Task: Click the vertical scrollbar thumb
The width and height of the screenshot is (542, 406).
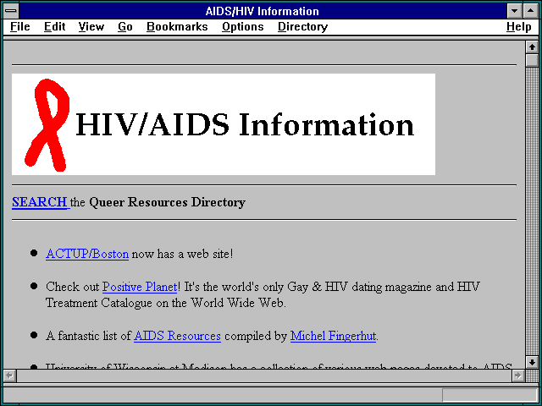Action: (x=532, y=60)
